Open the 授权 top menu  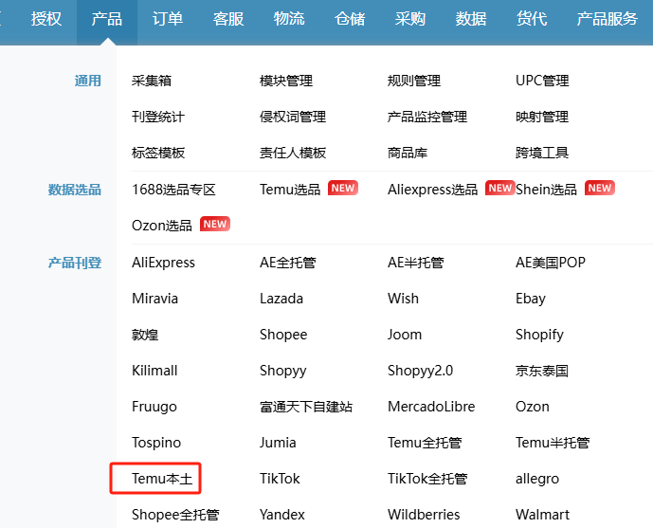click(46, 19)
